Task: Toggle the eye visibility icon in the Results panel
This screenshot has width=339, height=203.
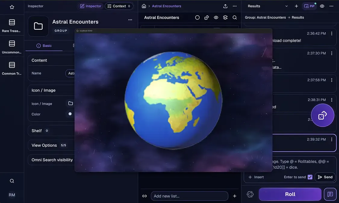Action: pos(322,6)
